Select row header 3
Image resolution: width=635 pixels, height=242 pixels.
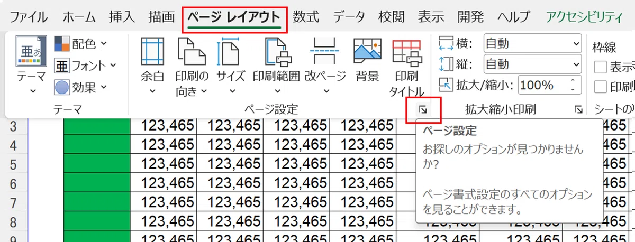click(14, 126)
